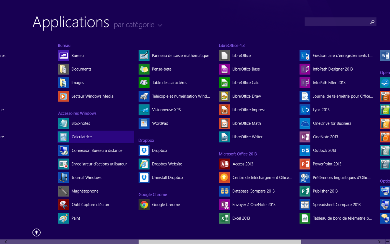
Task: Open the Outlook 2013 icon
Action: tap(305, 151)
